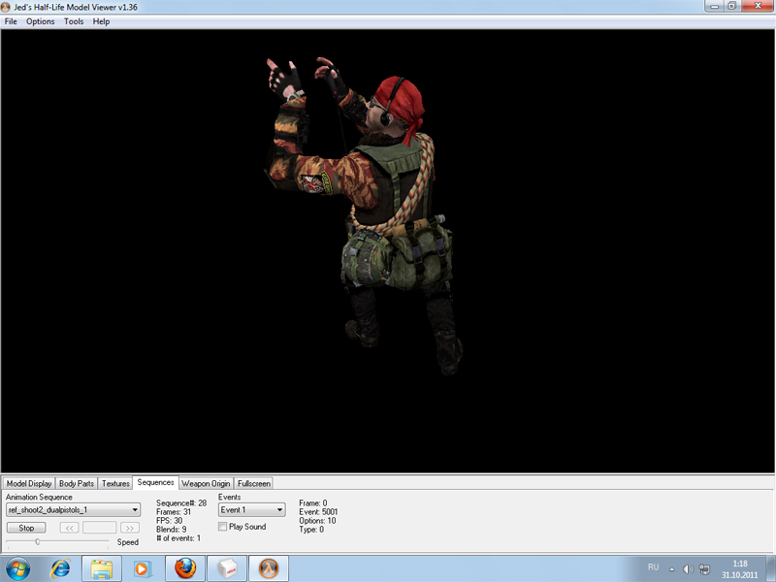
Task: Click the Half-Life Model Viewer taskbar icon
Action: coord(269,567)
